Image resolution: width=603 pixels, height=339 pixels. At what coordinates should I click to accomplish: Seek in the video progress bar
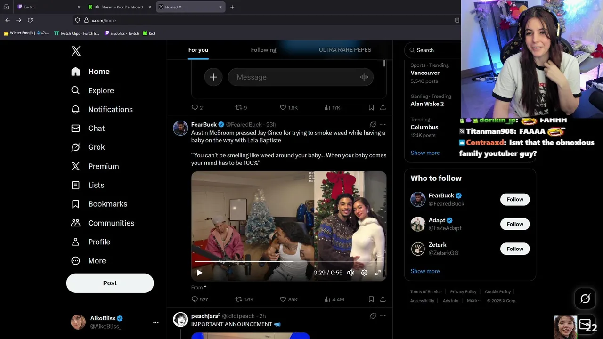289,261
